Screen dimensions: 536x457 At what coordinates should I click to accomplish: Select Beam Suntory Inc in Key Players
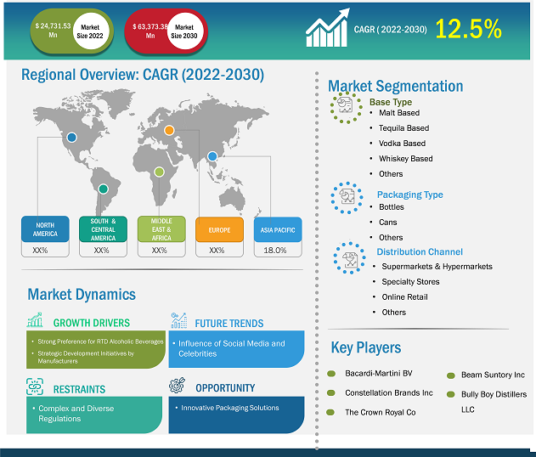point(493,375)
